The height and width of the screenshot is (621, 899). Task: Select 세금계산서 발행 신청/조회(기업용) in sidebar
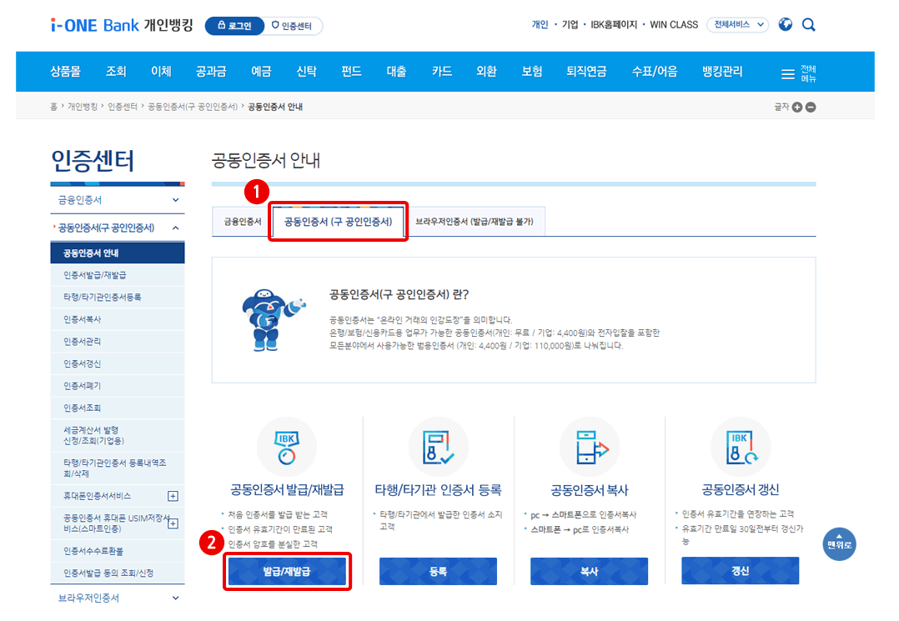click(x=118, y=435)
